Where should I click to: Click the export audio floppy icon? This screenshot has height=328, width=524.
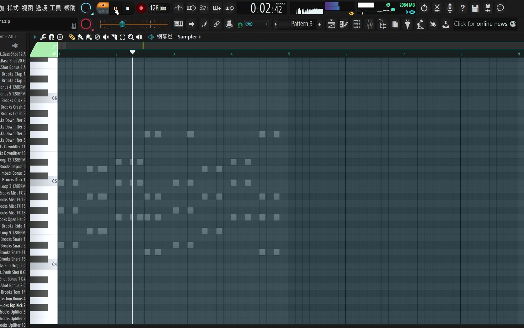point(488,8)
